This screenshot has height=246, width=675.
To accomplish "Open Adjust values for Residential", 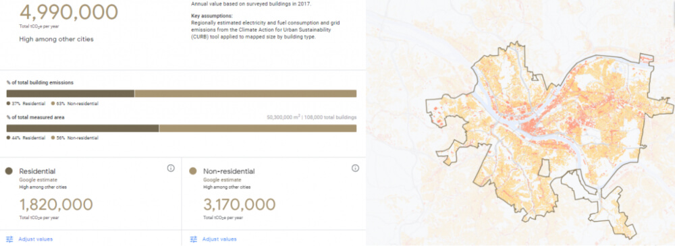I will (36, 239).
